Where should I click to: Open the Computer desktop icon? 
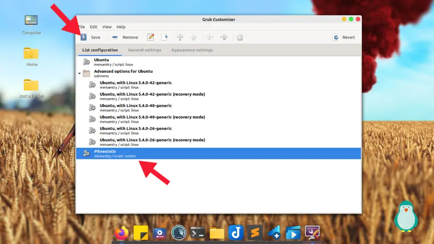[31, 25]
